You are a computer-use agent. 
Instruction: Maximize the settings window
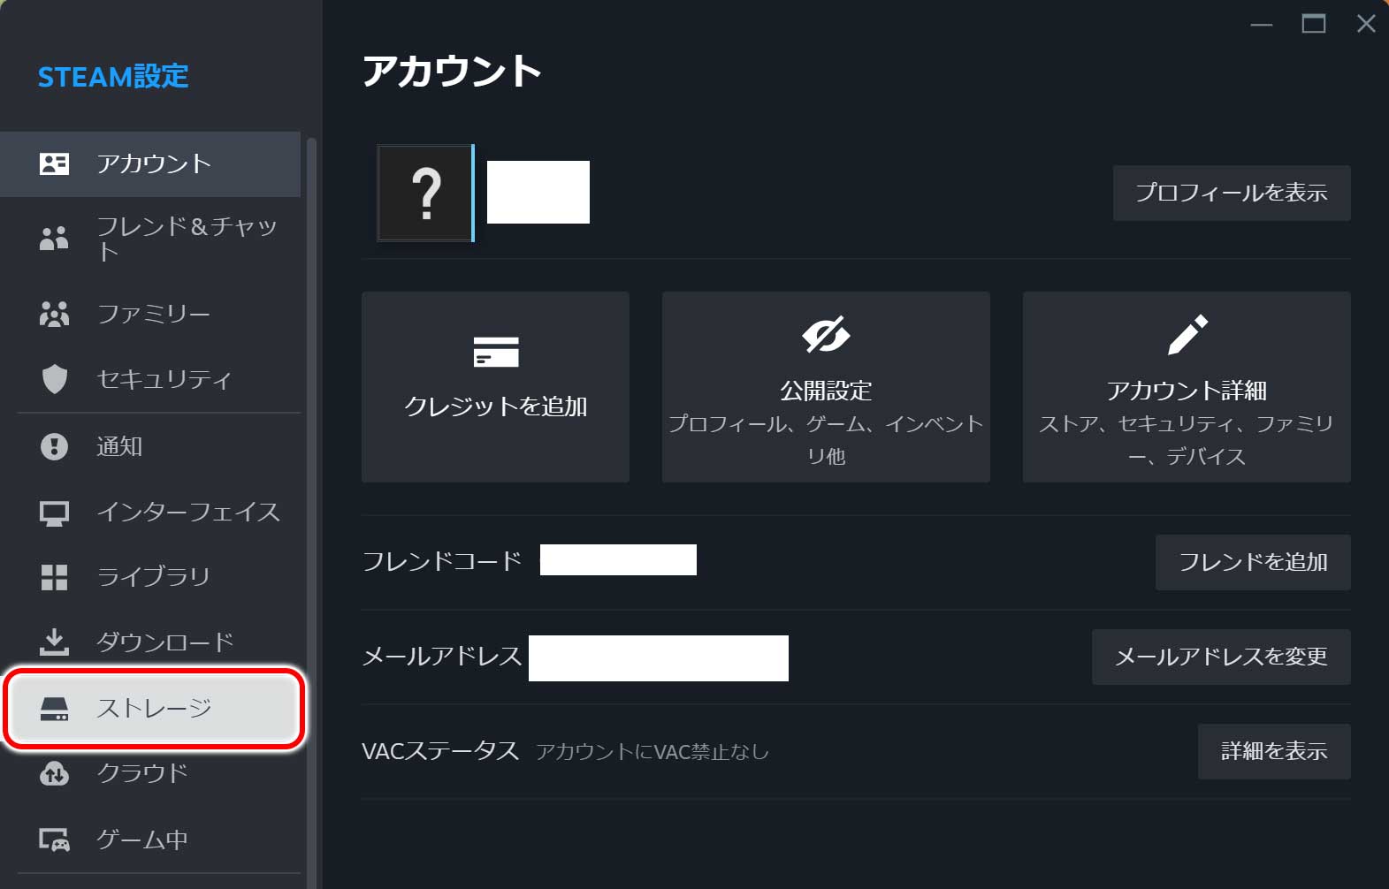[x=1314, y=24]
